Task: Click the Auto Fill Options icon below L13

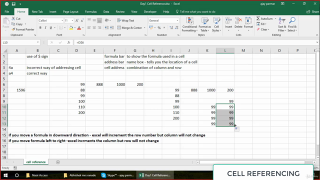Action: (x=236, y=129)
